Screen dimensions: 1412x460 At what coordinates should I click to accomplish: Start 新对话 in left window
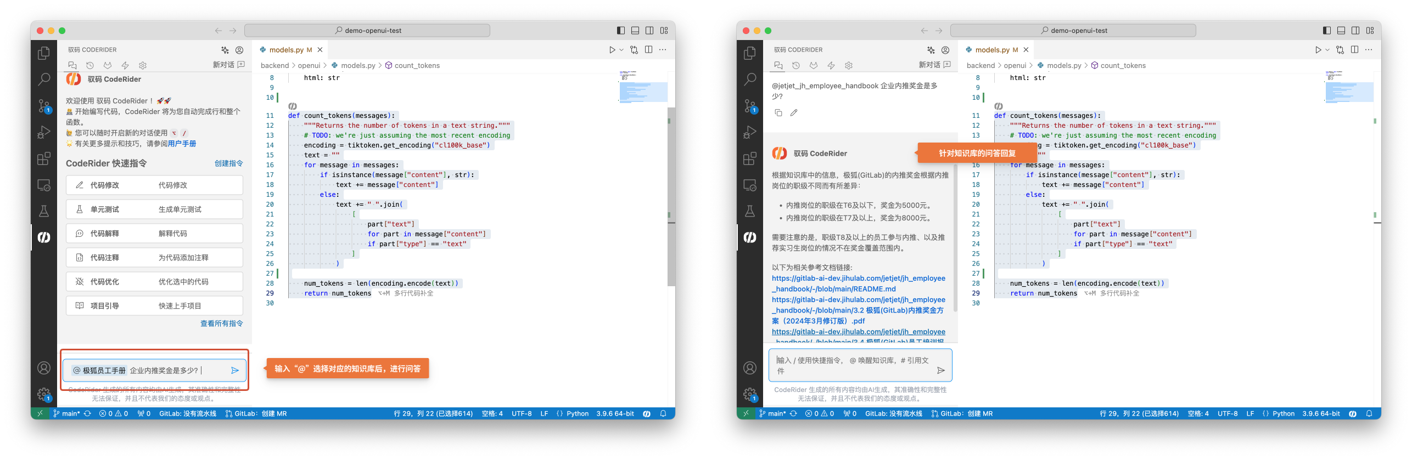[x=228, y=65]
